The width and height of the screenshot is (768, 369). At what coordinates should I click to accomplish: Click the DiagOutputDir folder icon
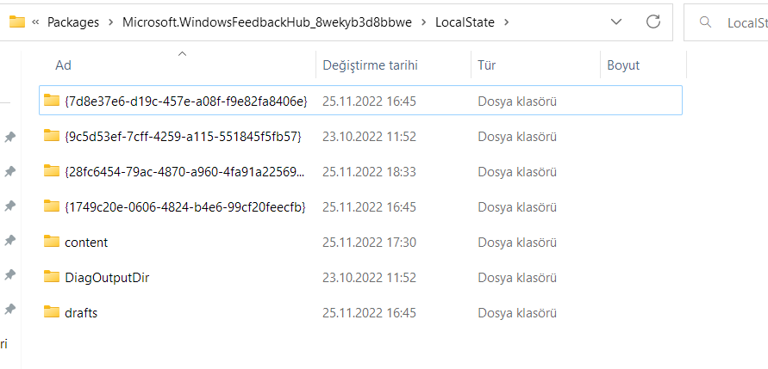pyautogui.click(x=52, y=277)
